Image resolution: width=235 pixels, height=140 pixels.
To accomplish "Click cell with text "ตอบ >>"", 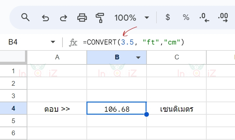I will (x=57, y=108).
